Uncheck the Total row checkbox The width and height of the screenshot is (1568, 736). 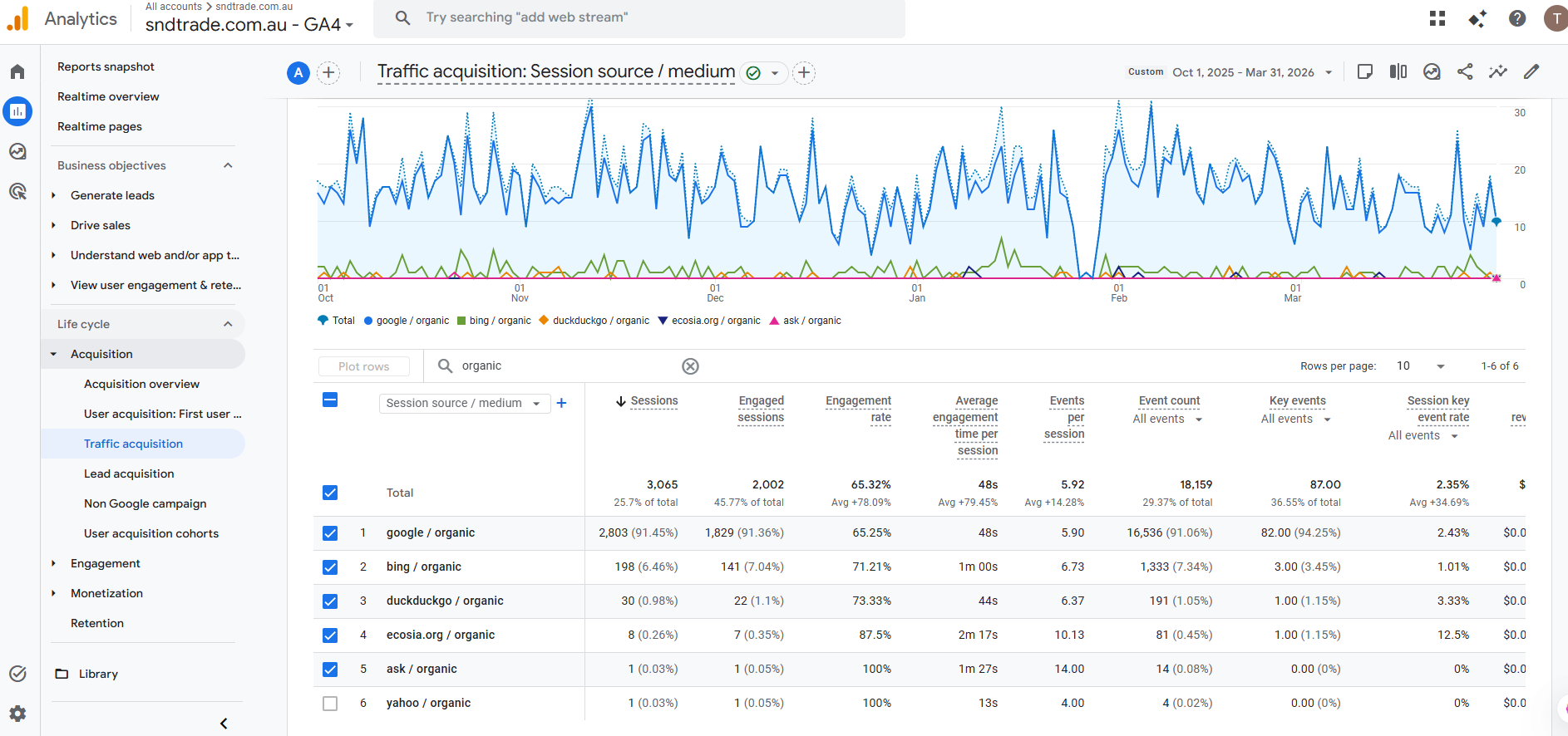tap(330, 493)
